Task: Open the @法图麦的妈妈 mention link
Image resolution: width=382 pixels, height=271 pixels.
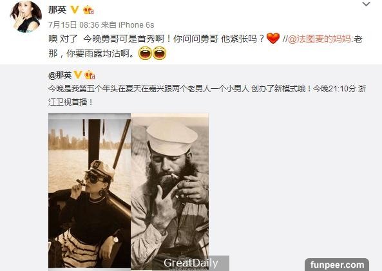Action: coord(320,39)
